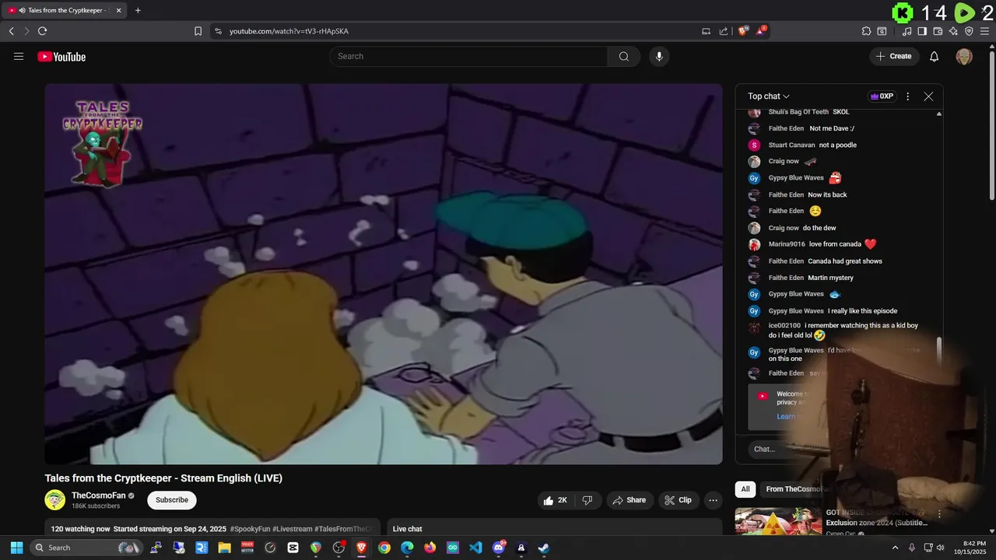Like the video with thumbs up
996x560 pixels.
pyautogui.click(x=556, y=500)
